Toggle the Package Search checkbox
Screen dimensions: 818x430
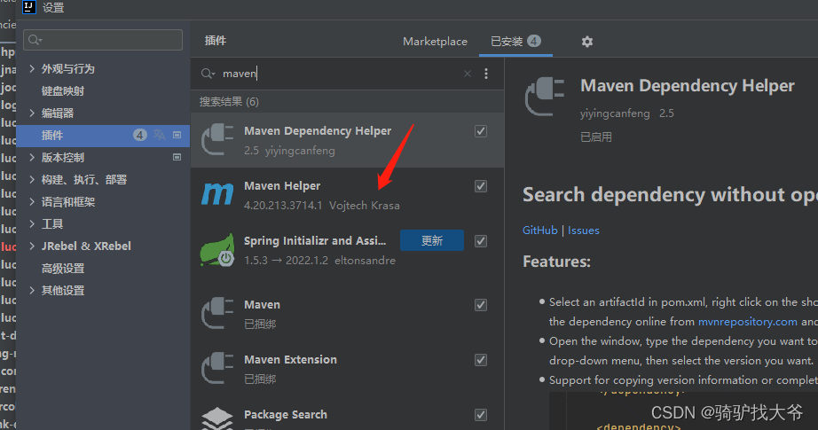[x=481, y=415]
